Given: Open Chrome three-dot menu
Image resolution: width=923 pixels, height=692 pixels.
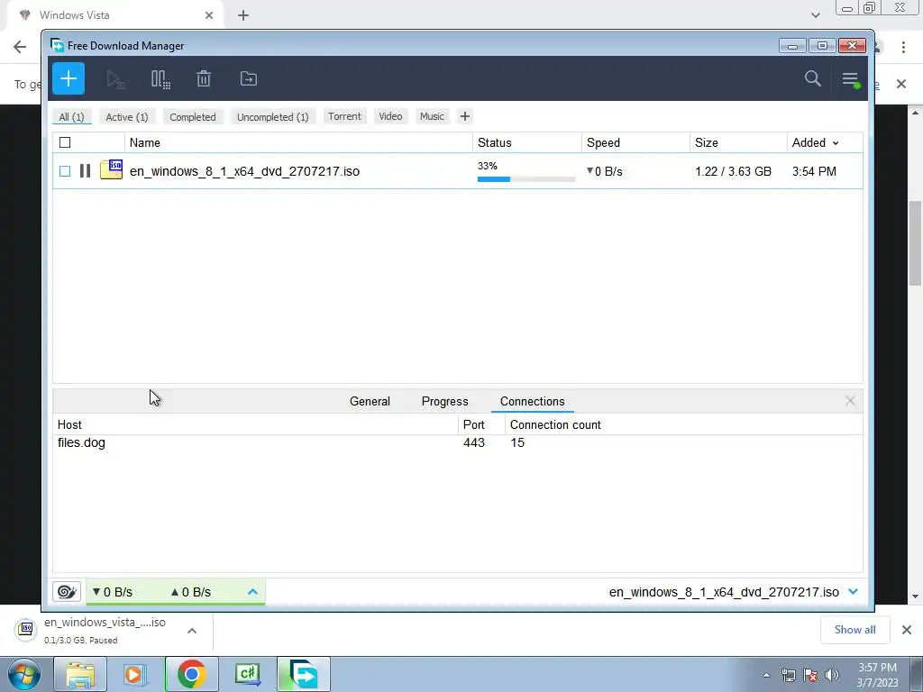Looking at the screenshot, I should click(x=903, y=47).
